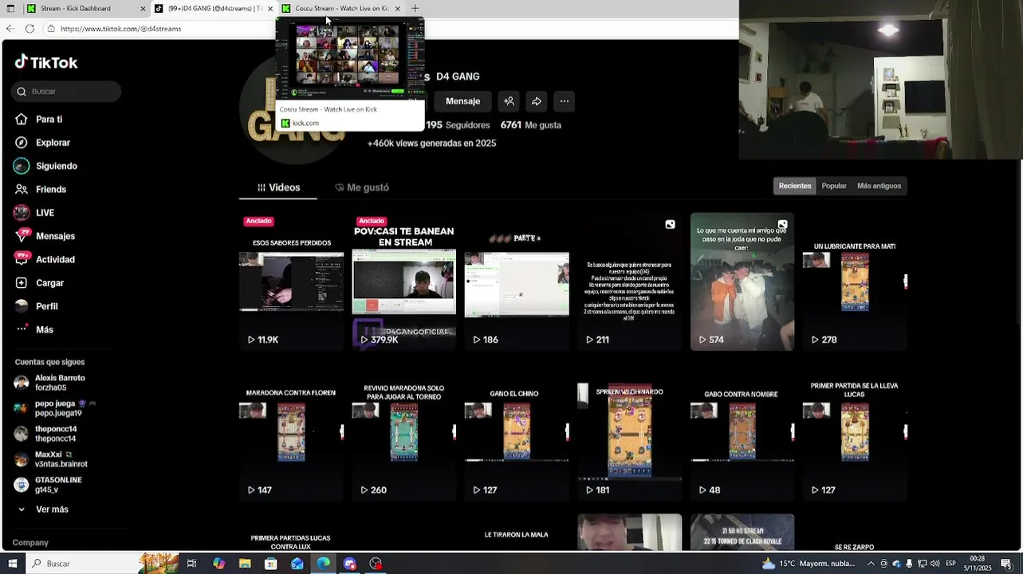This screenshot has height=574, width=1023.
Task: Open GABO CONTRA NOMBRE video
Action: [742, 432]
